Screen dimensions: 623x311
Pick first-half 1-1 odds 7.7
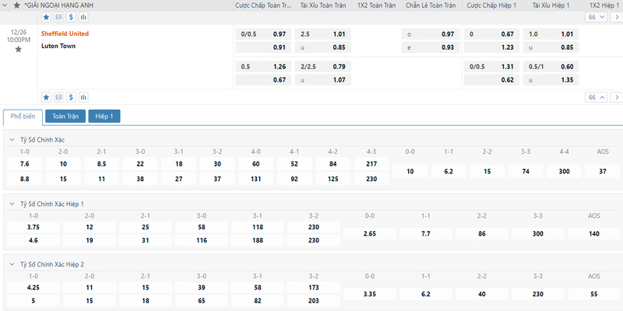tap(426, 234)
